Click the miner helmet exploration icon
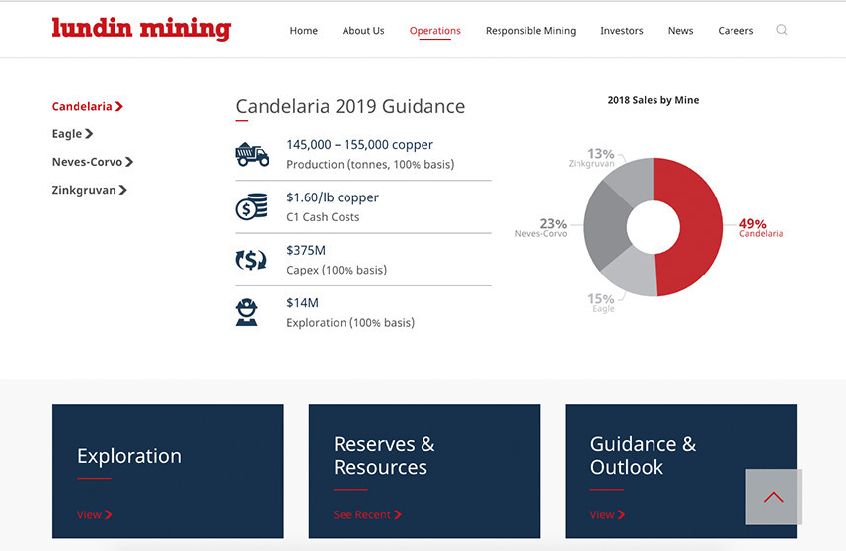The image size is (846, 551). pos(247,312)
